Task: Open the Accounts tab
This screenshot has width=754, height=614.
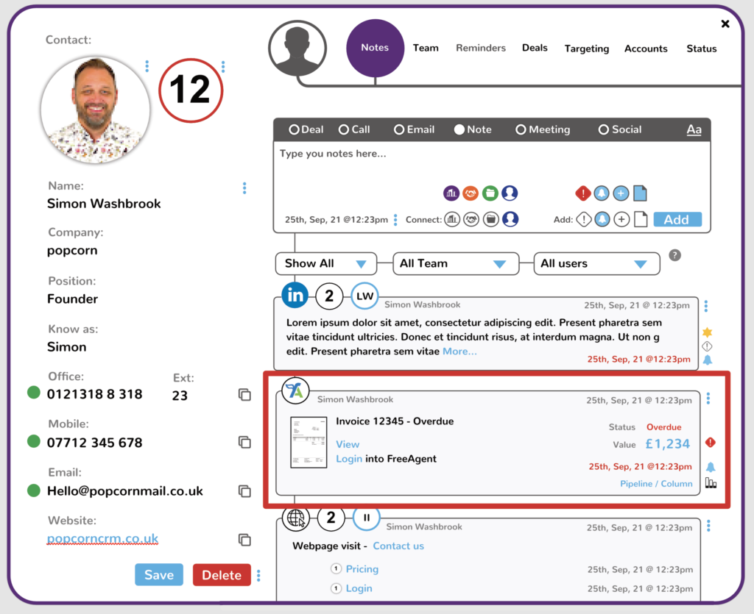Action: pyautogui.click(x=646, y=49)
